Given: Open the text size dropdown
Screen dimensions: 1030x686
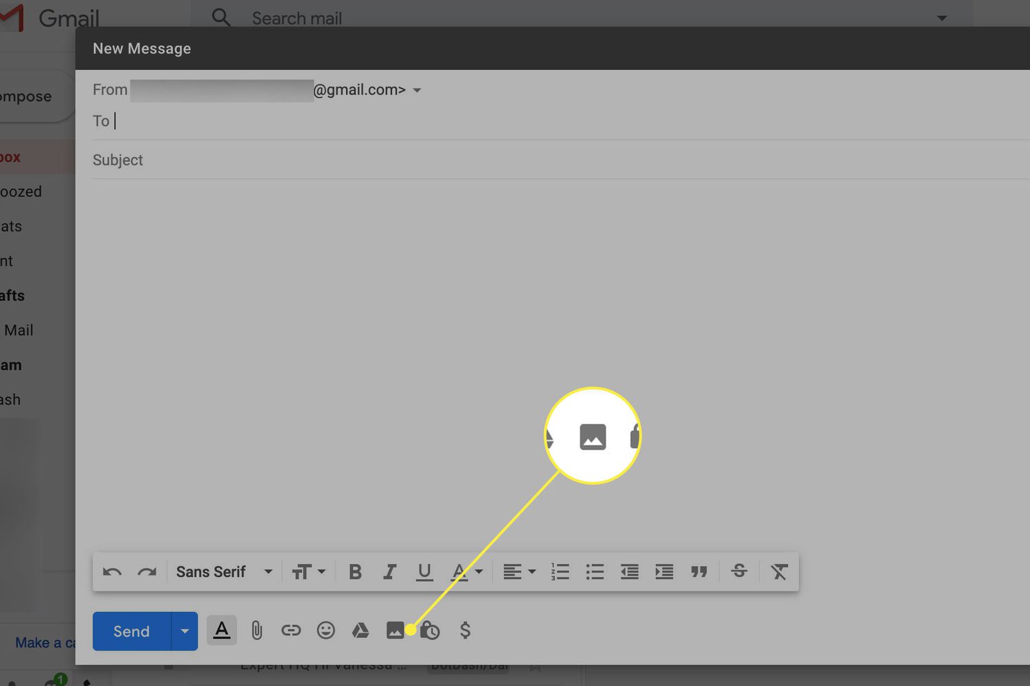Looking at the screenshot, I should tap(308, 571).
